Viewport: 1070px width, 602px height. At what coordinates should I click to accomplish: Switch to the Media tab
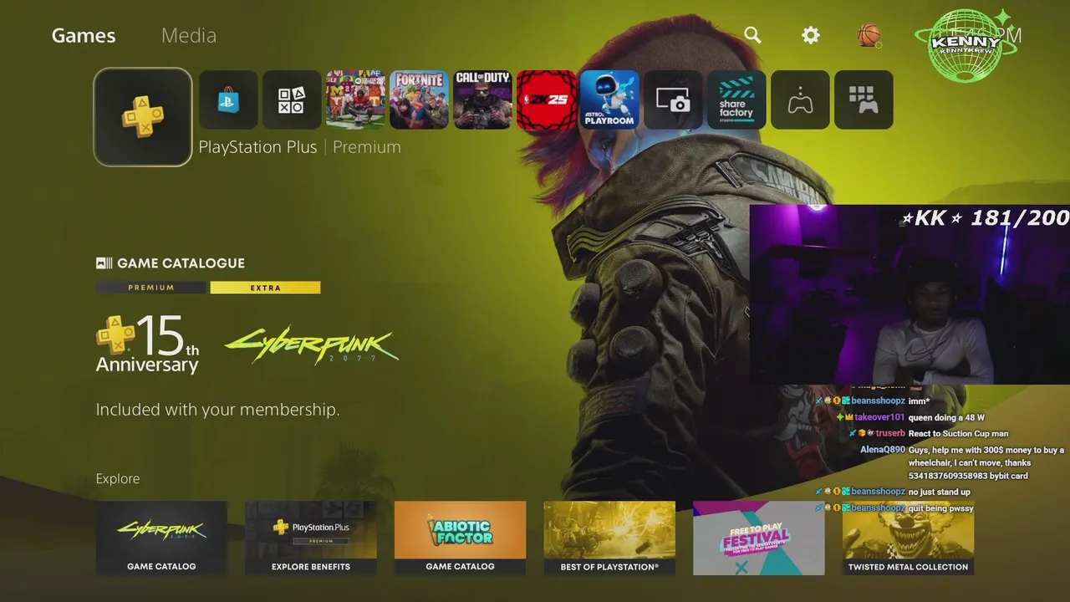189,35
